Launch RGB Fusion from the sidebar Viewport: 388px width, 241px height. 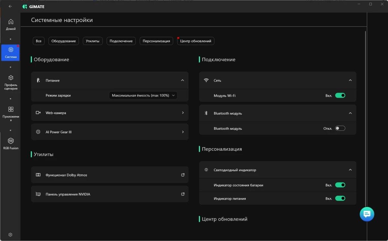tap(11, 144)
